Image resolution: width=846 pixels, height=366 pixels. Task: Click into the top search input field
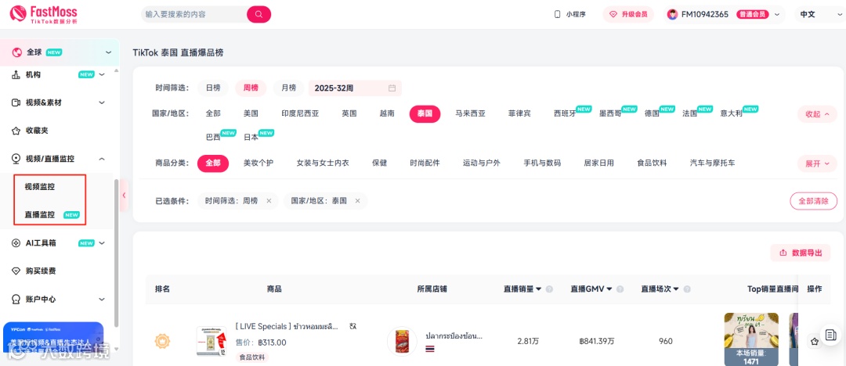[x=194, y=15]
